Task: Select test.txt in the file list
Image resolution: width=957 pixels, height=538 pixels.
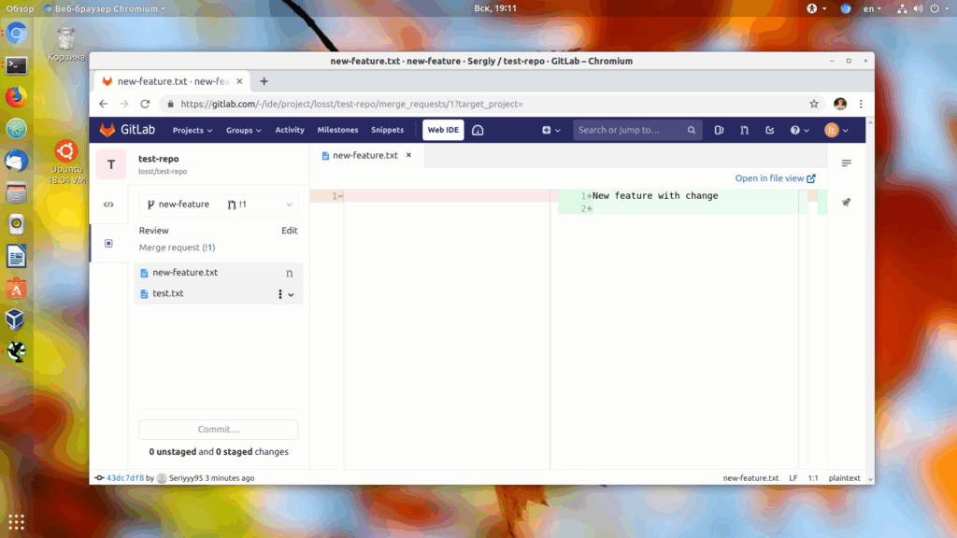Action: (219, 293)
